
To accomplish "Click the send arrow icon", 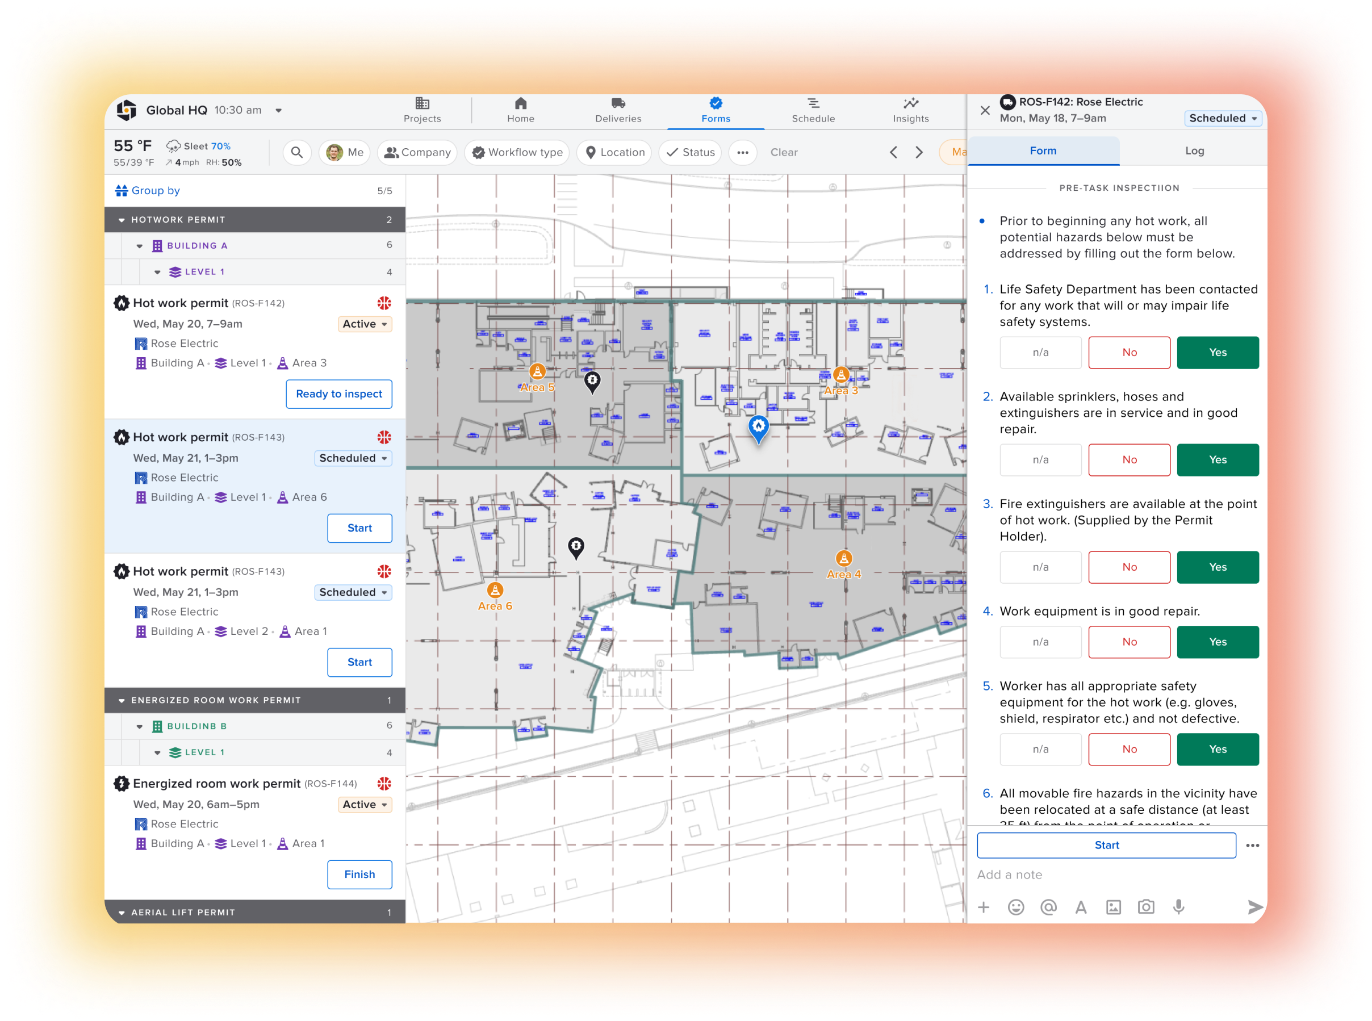I will [1254, 907].
